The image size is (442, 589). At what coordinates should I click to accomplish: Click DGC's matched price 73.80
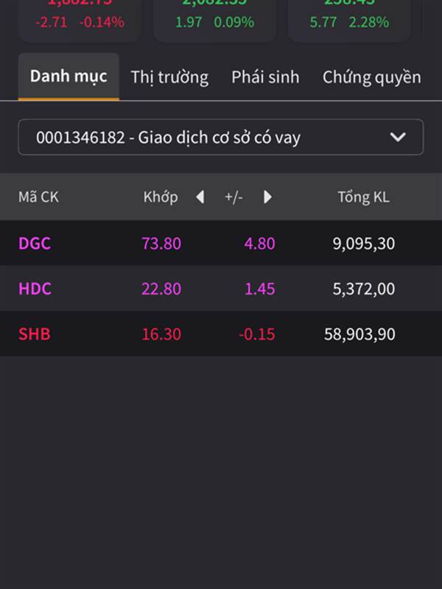click(161, 243)
